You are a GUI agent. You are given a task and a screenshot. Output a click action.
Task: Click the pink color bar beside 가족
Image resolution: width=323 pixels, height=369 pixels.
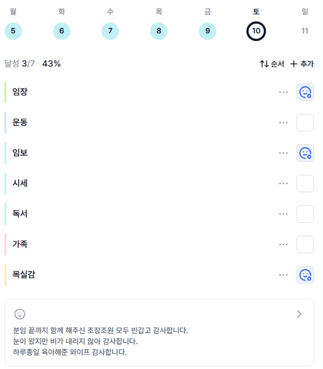click(x=5, y=244)
